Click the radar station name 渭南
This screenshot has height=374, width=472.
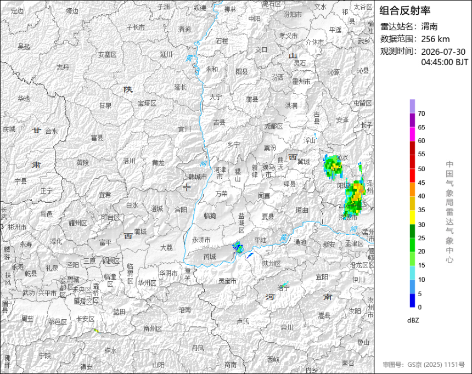pos(429,26)
